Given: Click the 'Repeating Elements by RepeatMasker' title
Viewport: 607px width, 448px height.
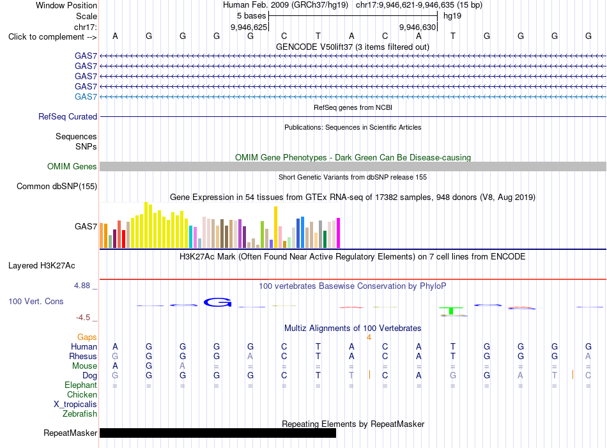Looking at the screenshot, I should 353,424.
